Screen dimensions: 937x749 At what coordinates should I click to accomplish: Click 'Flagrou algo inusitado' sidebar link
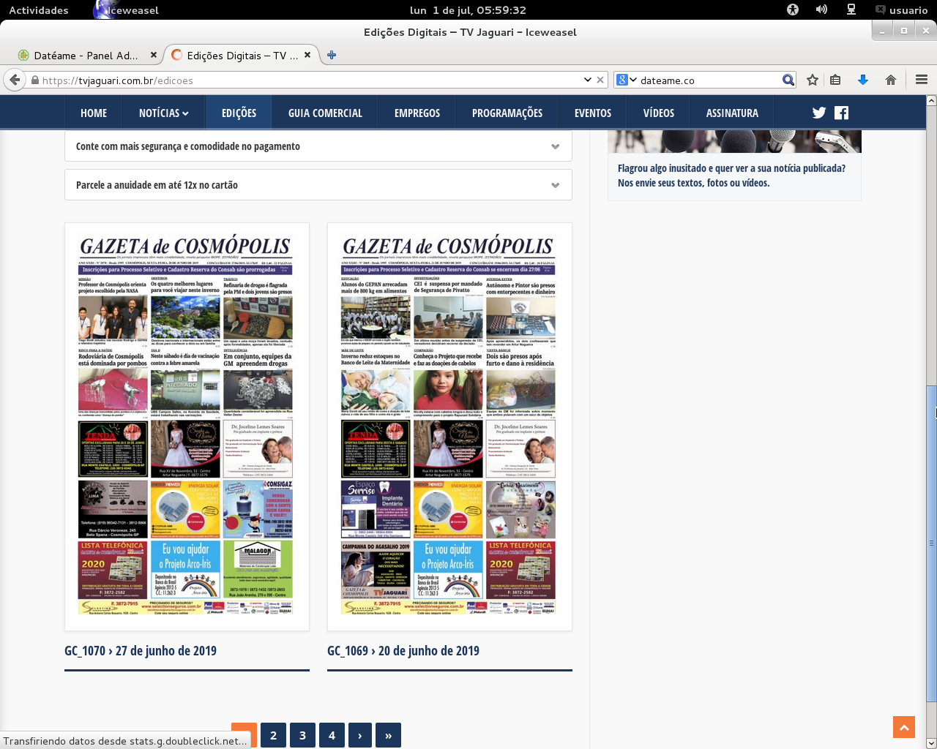[x=731, y=176]
